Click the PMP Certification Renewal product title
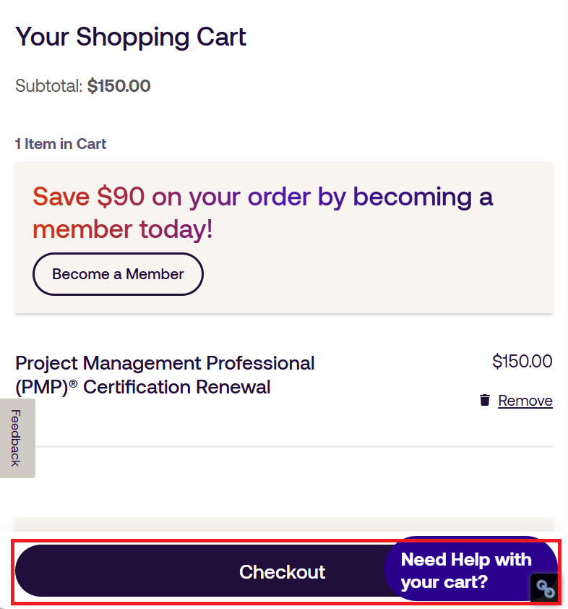Screen dimensions: 568x609 click(x=165, y=375)
